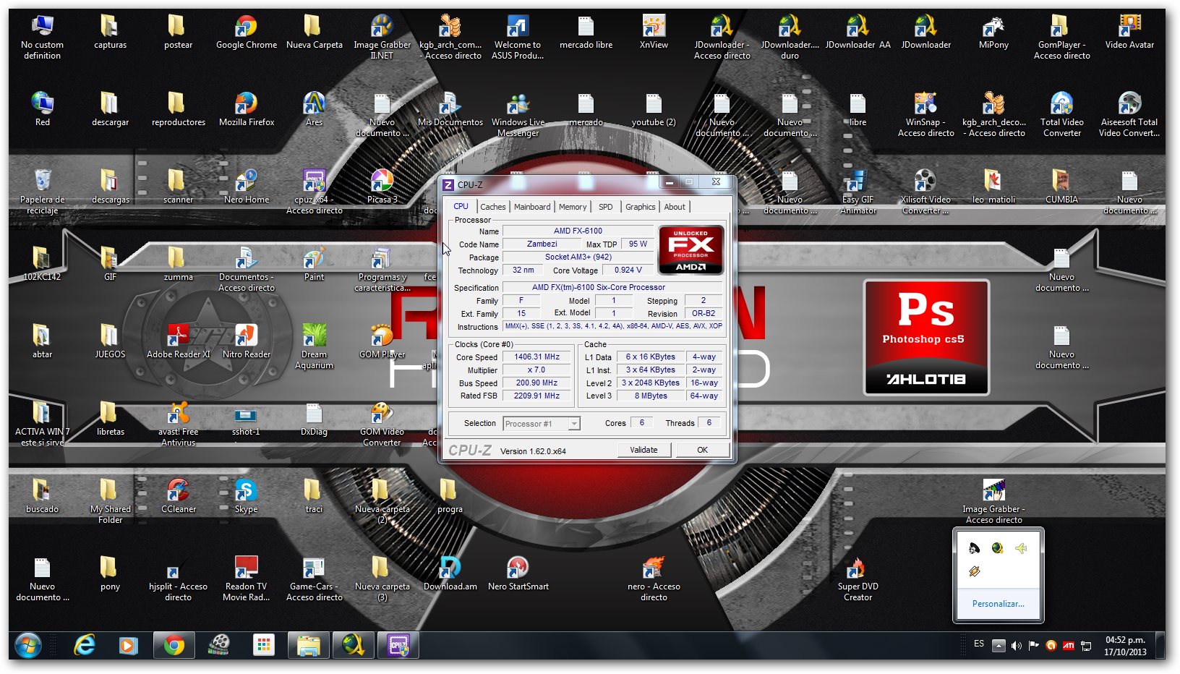
Task: Select the Aiseesoft Total Video Converter icon
Action: (x=1130, y=114)
